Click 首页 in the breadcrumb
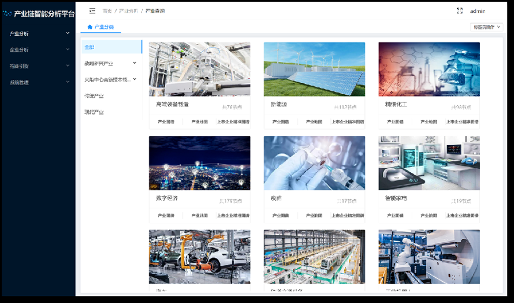 (107, 11)
